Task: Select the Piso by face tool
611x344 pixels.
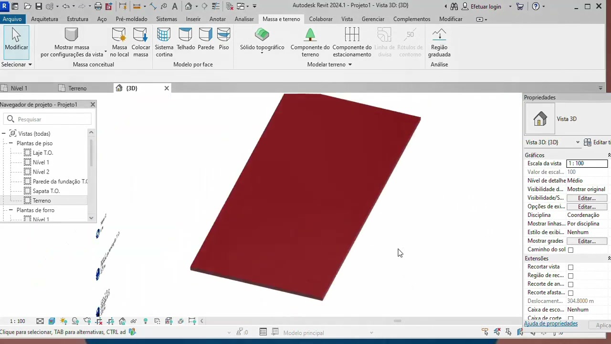Action: (224, 39)
